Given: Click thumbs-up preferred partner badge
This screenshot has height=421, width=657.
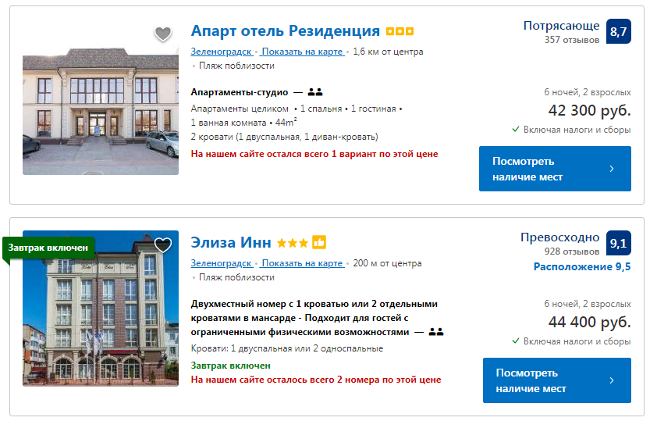Looking at the screenshot, I should [319, 242].
